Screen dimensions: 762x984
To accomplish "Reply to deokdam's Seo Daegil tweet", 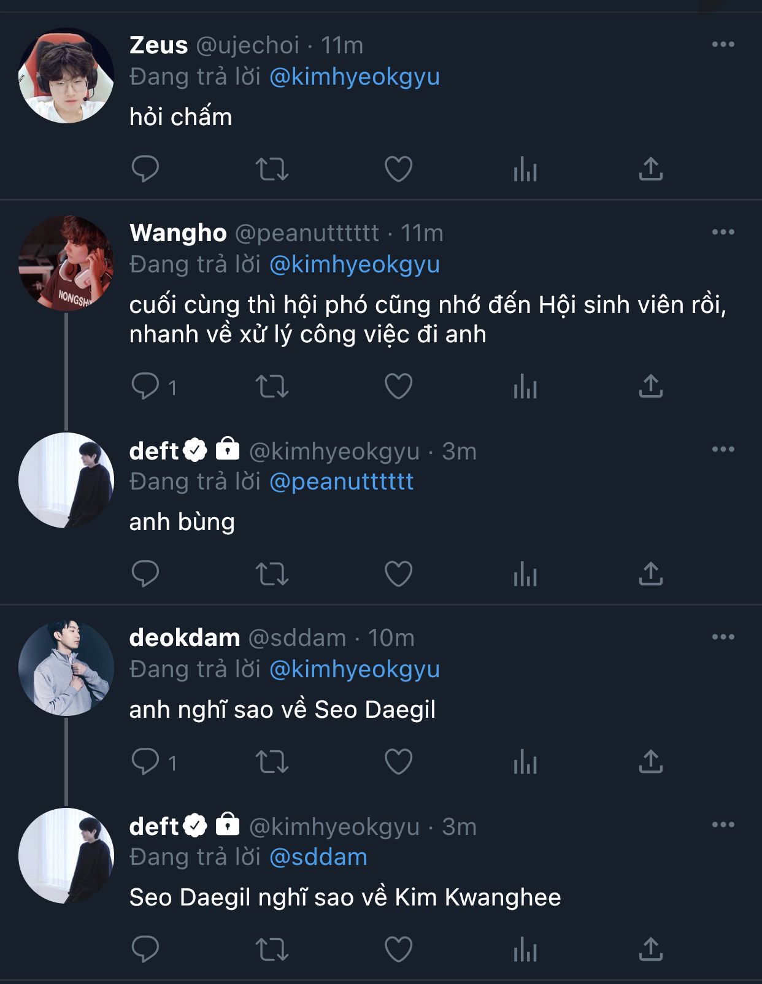I will click(145, 762).
